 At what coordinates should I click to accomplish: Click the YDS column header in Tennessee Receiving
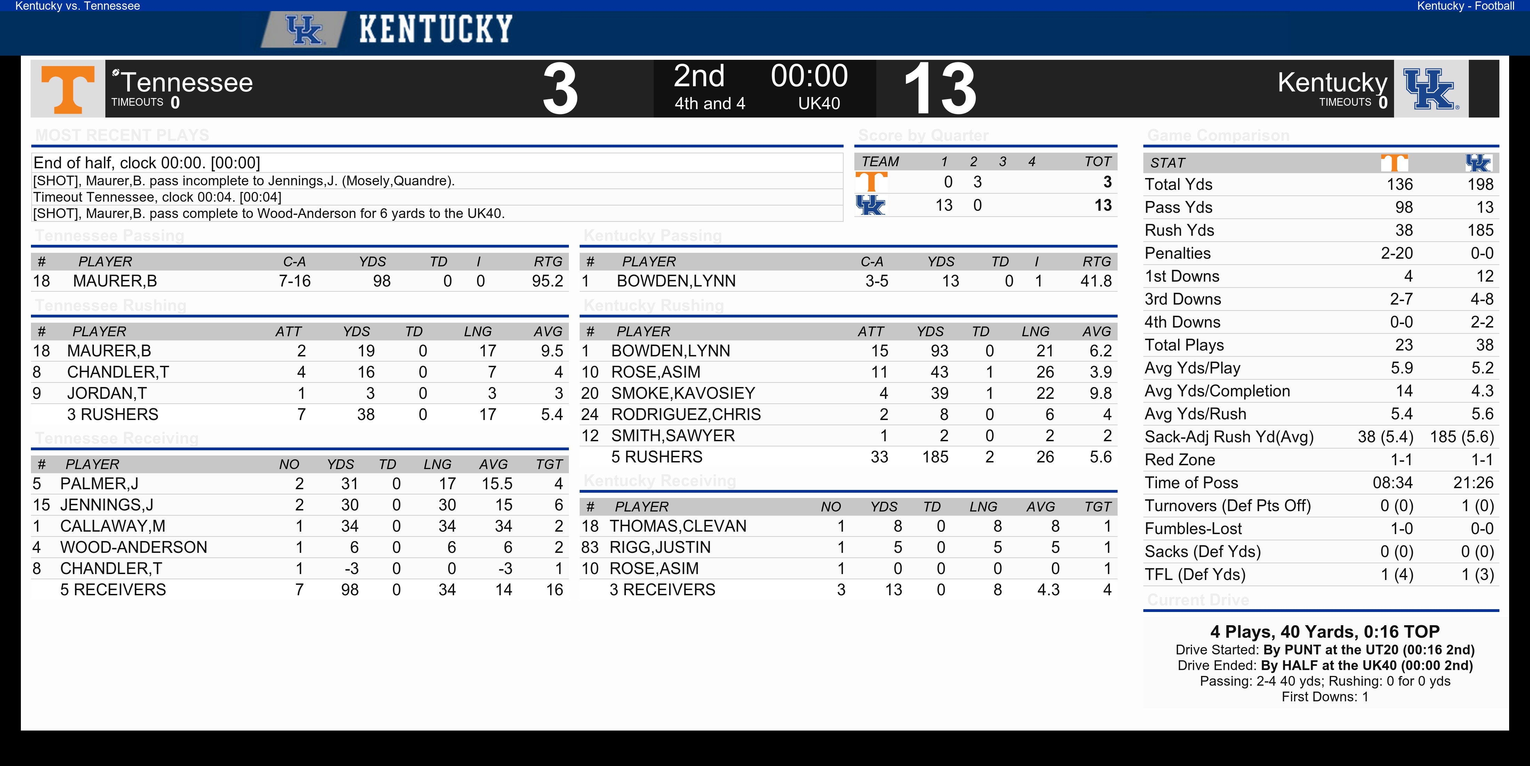pos(340,464)
